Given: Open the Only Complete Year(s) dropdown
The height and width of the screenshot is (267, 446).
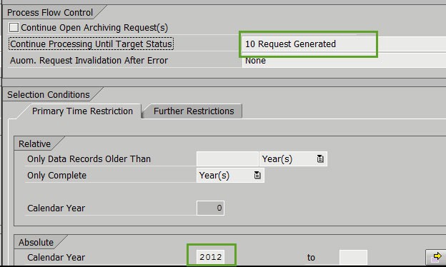Looking at the screenshot, I should (230, 175).
